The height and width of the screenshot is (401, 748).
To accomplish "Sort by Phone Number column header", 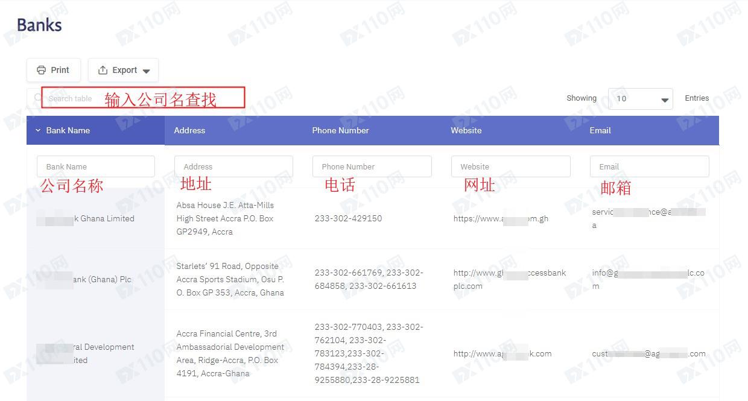I will tap(340, 130).
